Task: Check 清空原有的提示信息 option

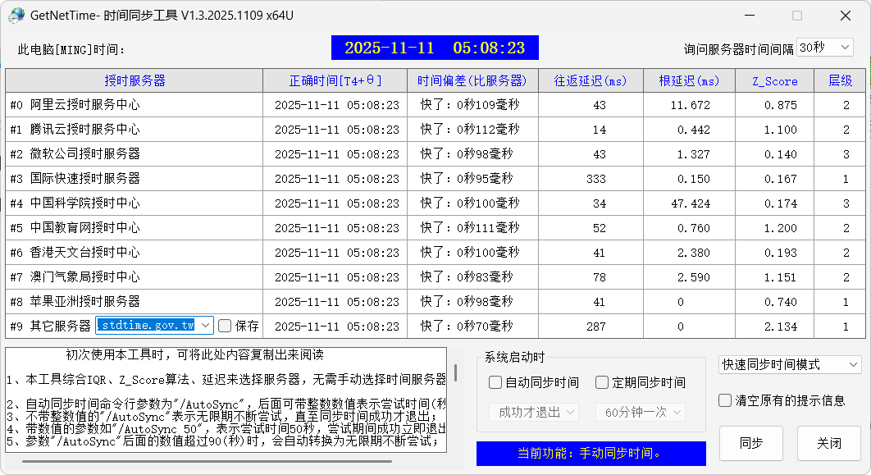Action: click(x=725, y=400)
